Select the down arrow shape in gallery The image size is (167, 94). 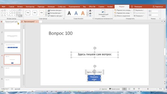[15, 13]
